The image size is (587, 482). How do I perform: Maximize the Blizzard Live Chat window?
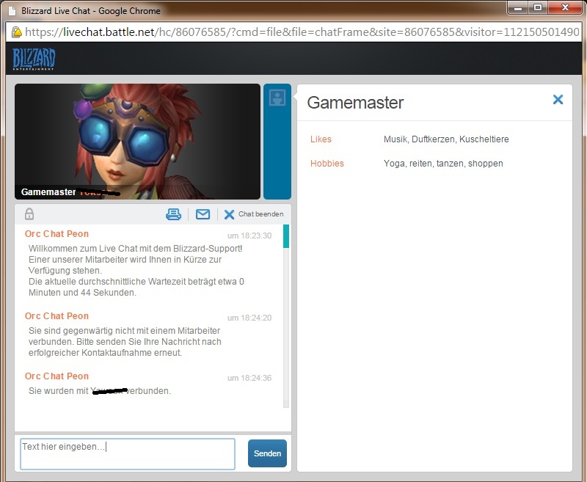click(538, 8)
